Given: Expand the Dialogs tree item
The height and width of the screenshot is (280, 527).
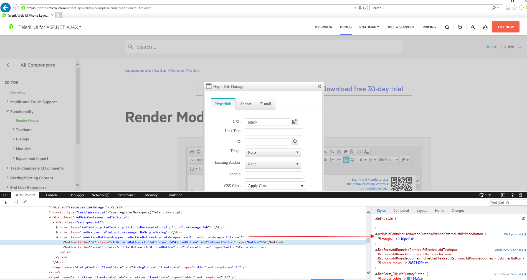Looking at the screenshot, I should (x=13, y=139).
